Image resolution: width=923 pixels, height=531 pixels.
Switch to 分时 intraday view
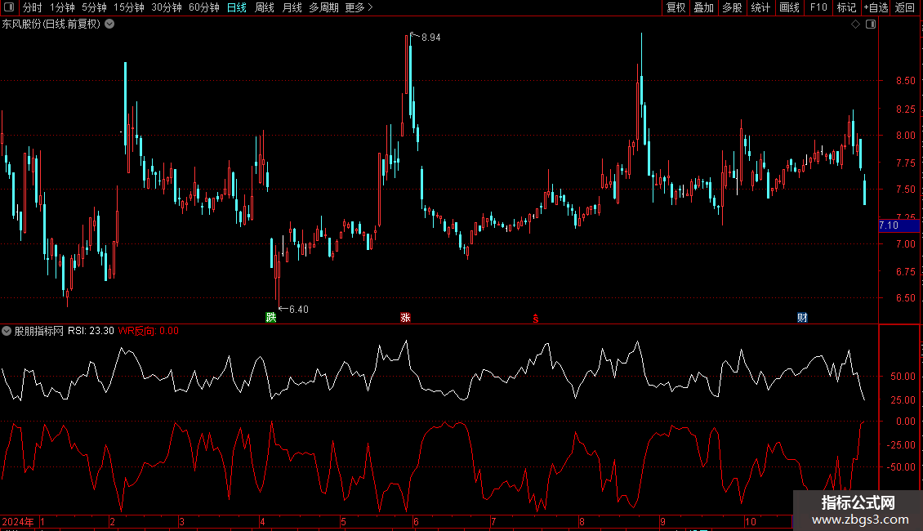click(x=33, y=7)
